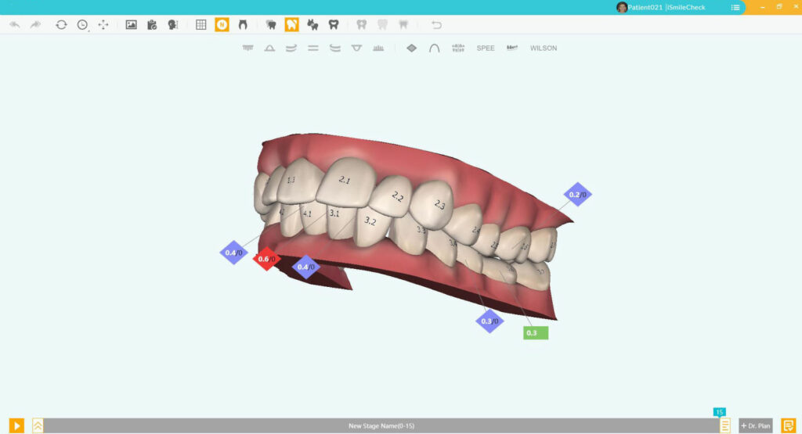Viewport: 802px width, 434px height.
Task: Select the upper teeth row view icon
Action: point(248,48)
